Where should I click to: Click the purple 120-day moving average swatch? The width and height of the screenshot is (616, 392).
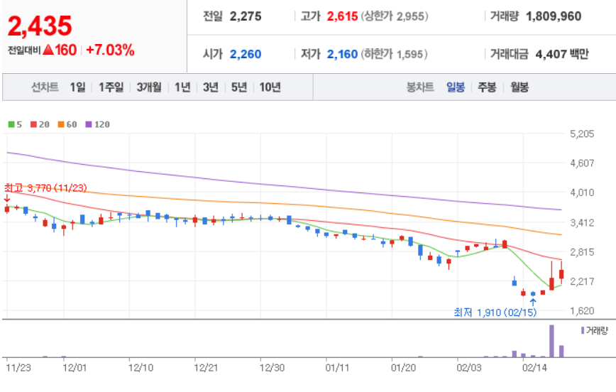(89, 125)
